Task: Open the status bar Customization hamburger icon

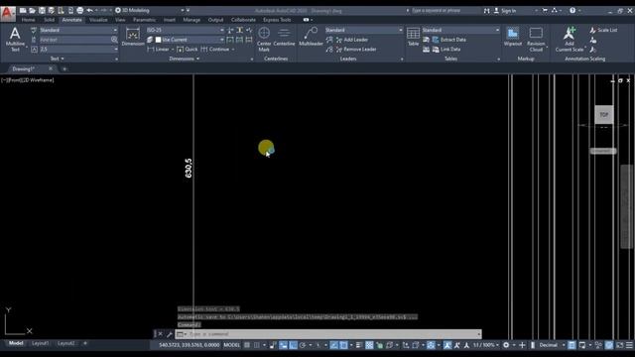Action: (x=629, y=345)
